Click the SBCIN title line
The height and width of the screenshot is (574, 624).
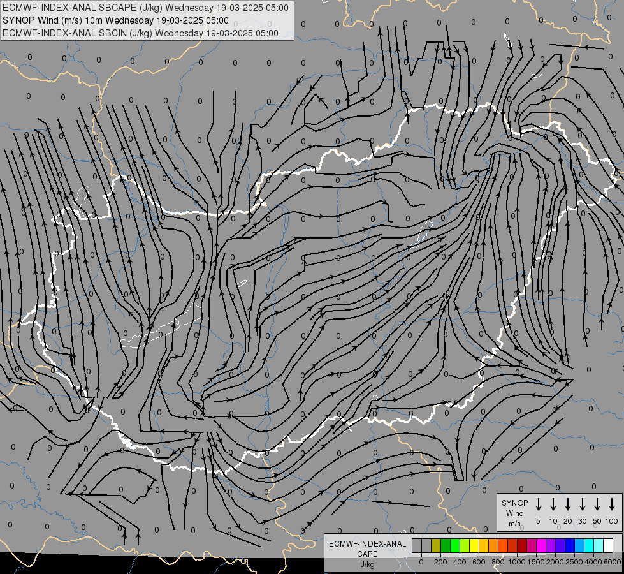140,33
